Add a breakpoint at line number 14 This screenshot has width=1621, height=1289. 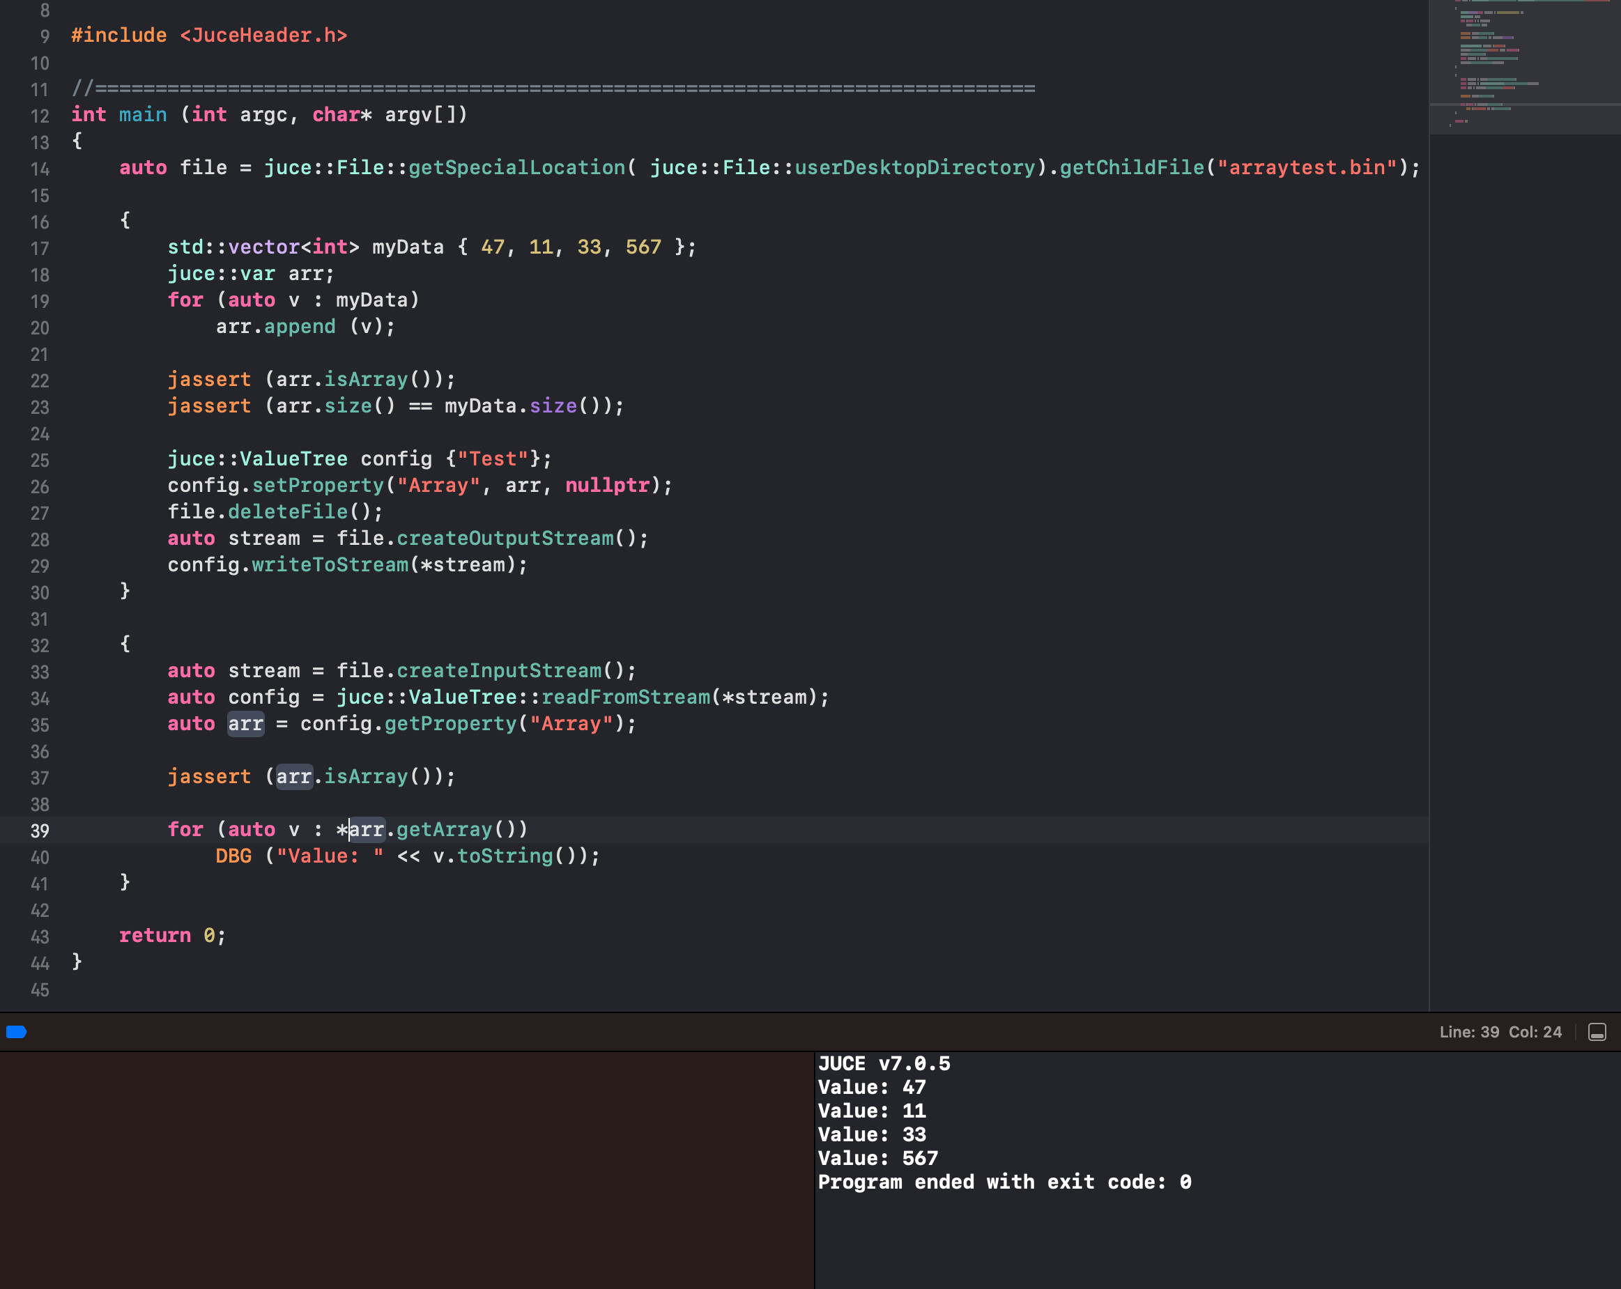point(40,169)
